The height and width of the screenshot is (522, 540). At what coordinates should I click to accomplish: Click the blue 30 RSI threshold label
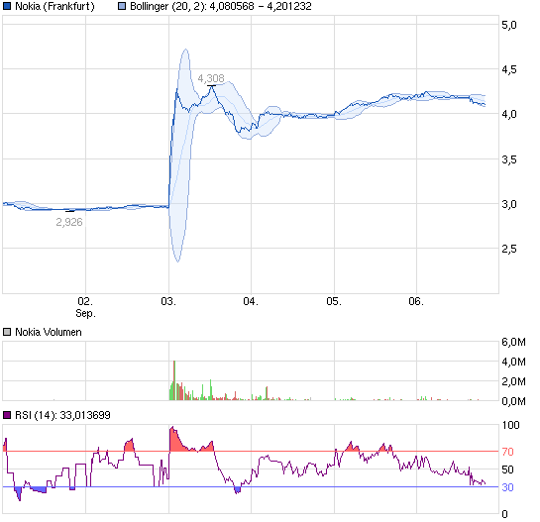[507, 487]
